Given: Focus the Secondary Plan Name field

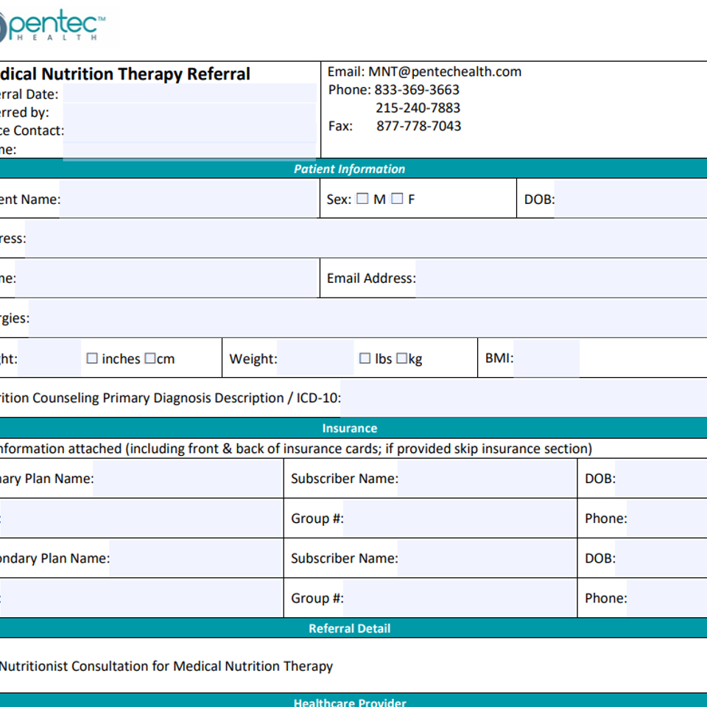Looking at the screenshot, I should 196,558.
